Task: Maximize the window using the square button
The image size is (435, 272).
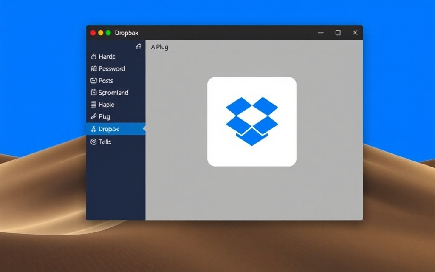Action: click(x=338, y=33)
